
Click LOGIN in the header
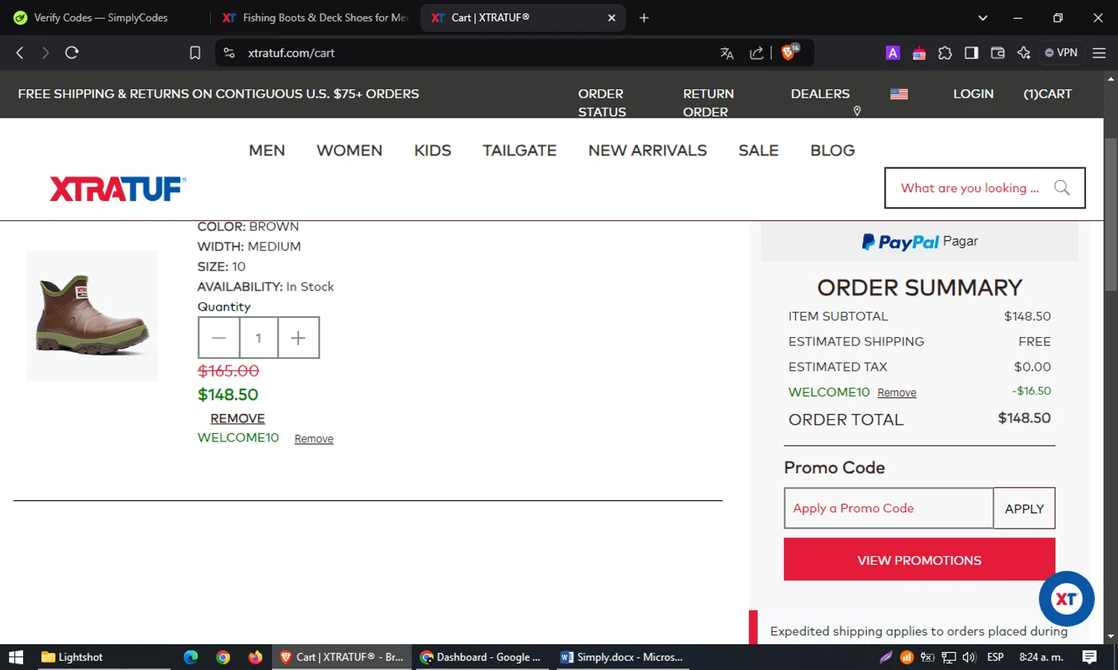pos(973,94)
